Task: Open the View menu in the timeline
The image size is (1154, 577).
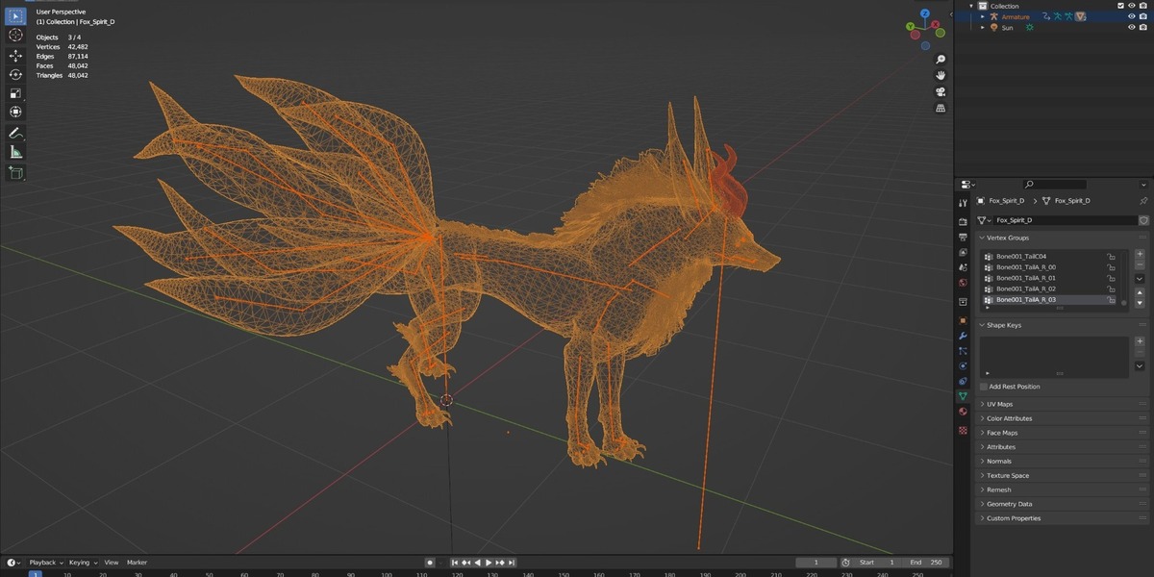Action: (x=112, y=563)
